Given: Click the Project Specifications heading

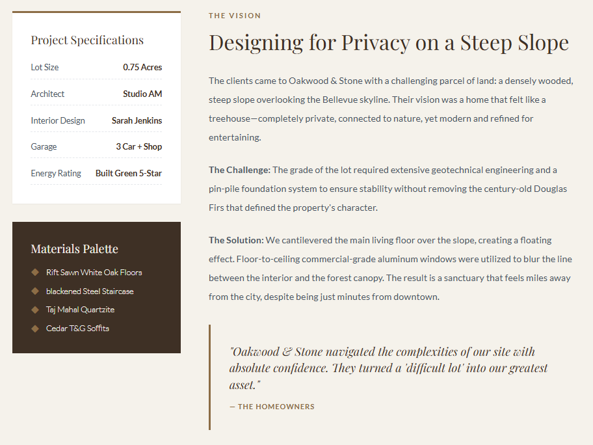Looking at the screenshot, I should coord(87,40).
